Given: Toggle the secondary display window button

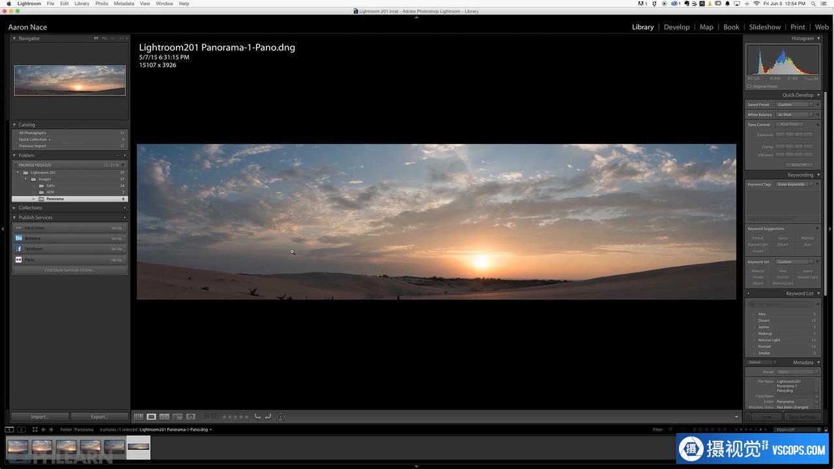Looking at the screenshot, I should [21, 430].
